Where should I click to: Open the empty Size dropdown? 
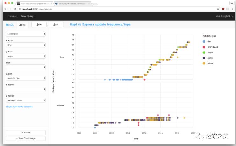click(26, 67)
